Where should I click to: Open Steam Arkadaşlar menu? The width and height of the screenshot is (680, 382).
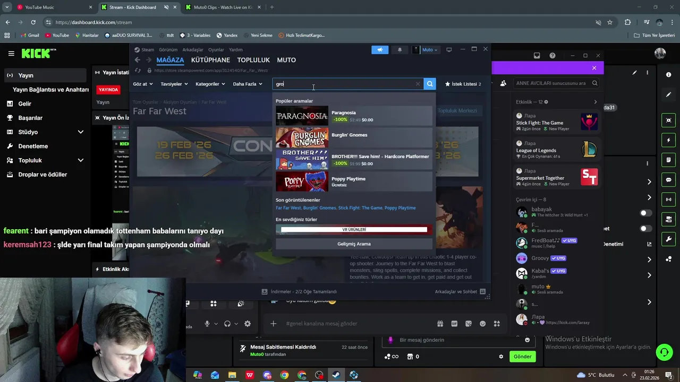(193, 50)
